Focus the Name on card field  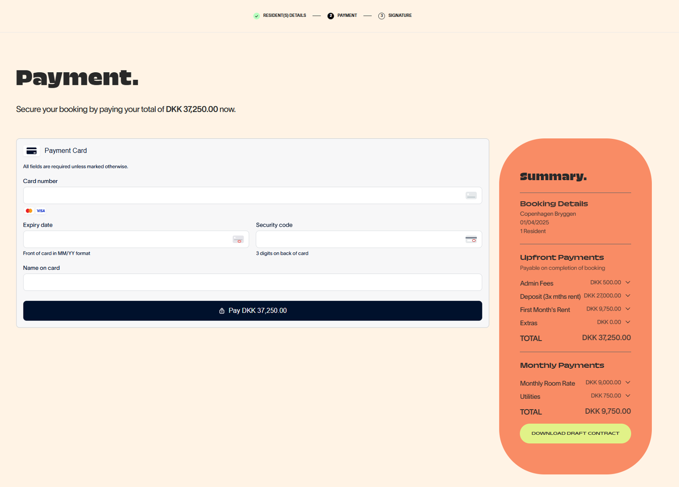(252, 282)
